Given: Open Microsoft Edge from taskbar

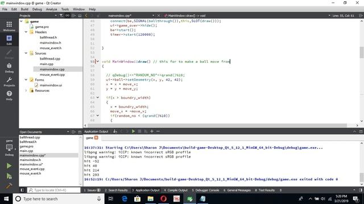Looking at the screenshot, I should tap(125, 199).
